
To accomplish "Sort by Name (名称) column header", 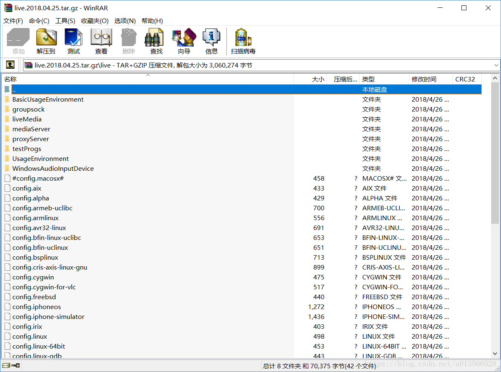I will tap(148, 79).
